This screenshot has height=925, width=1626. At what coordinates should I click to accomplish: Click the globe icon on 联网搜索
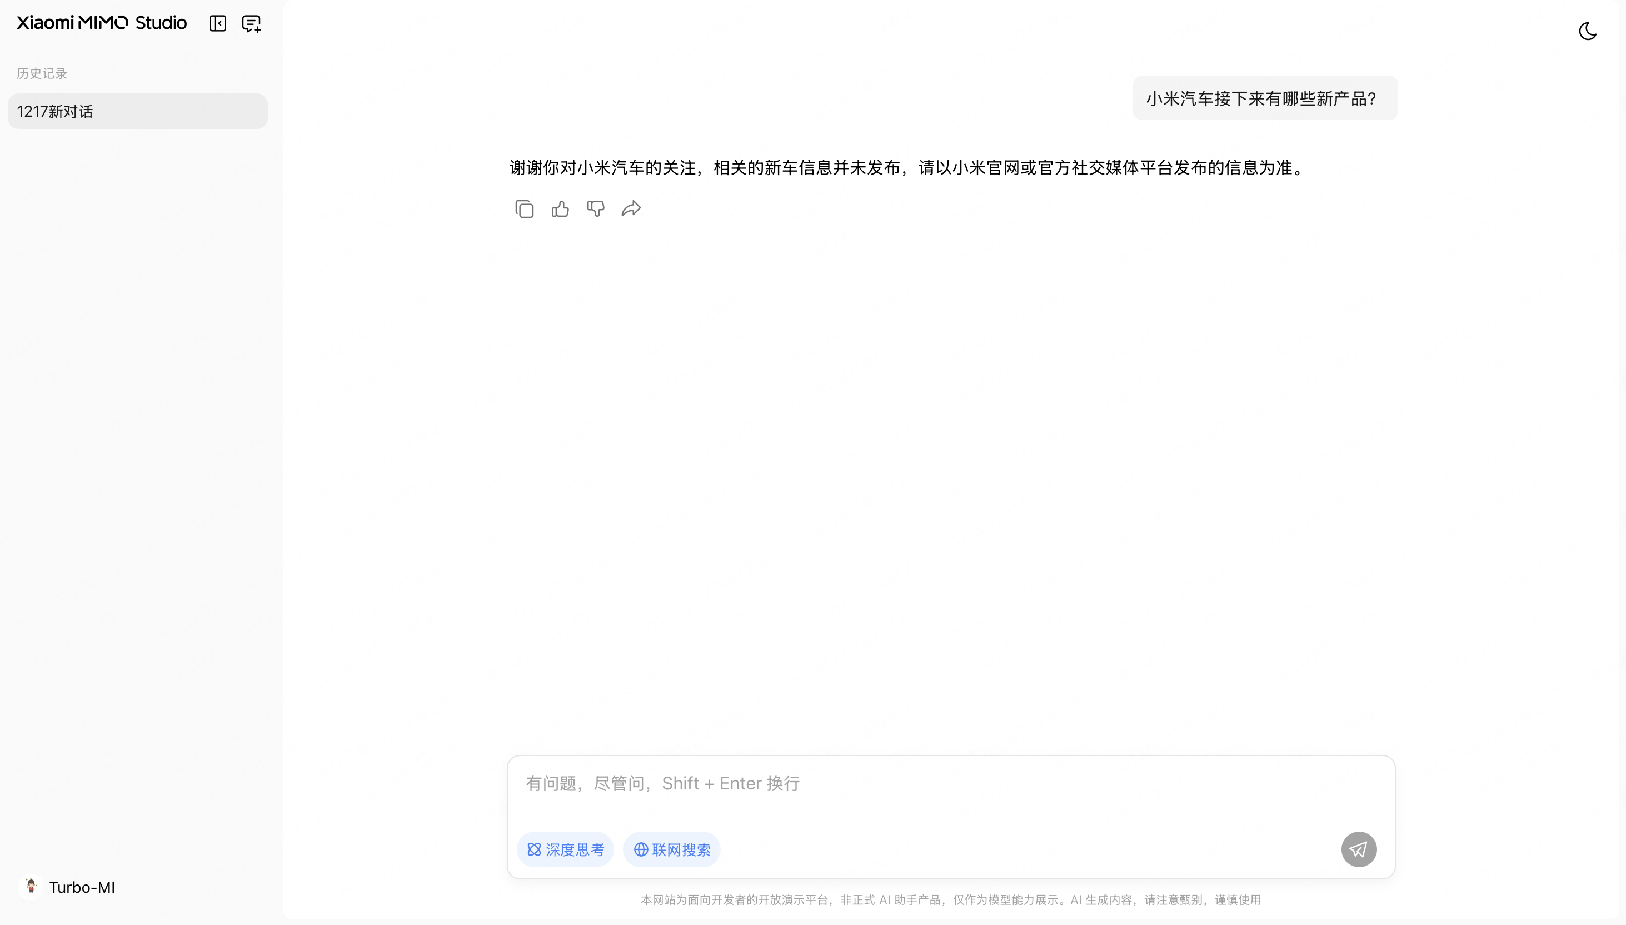tap(640, 849)
